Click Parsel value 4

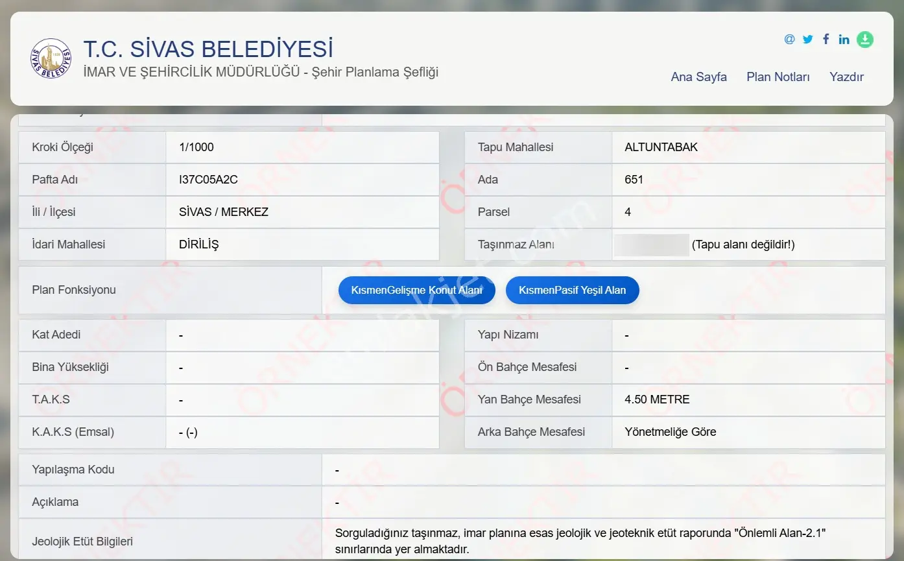pyautogui.click(x=628, y=212)
